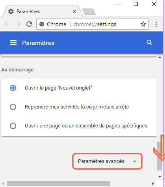Image resolution: width=165 pixels, height=187 pixels.
Task: Click the search magnifier in settings header
Action: [149, 43]
